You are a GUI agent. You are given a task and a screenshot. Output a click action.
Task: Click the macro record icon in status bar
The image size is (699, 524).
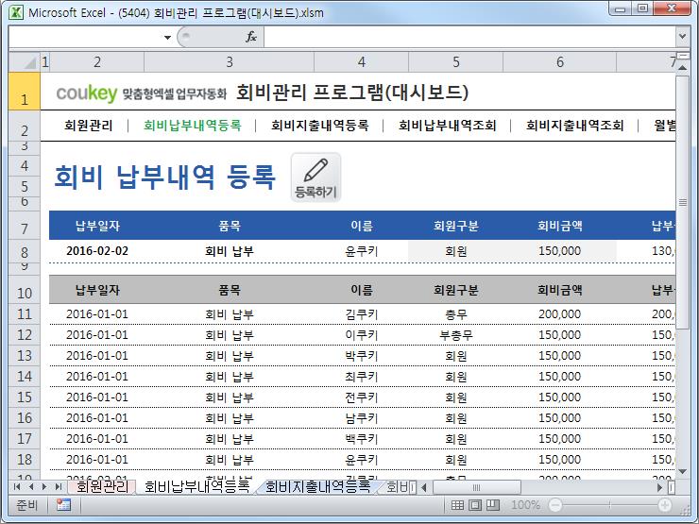point(63,504)
